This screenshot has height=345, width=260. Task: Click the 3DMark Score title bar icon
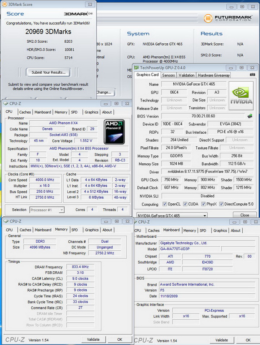point(4,4)
